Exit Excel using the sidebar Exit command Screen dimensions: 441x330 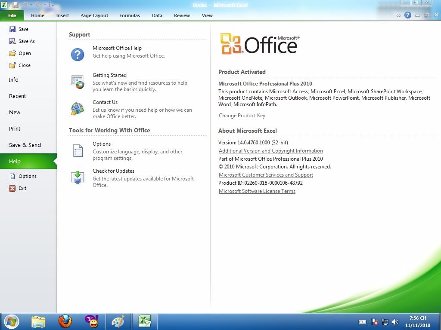point(18,188)
